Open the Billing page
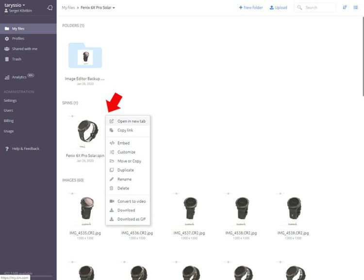This screenshot has width=364, height=280. click(x=9, y=121)
